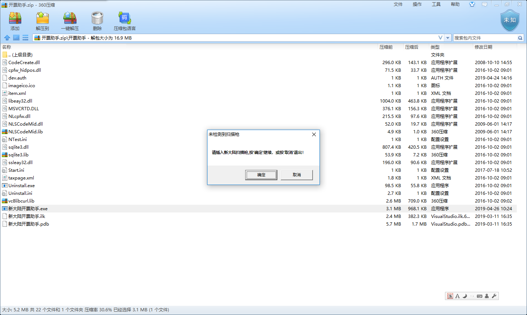Open the 帮助 menu
This screenshot has width=527, height=315.
click(455, 4)
